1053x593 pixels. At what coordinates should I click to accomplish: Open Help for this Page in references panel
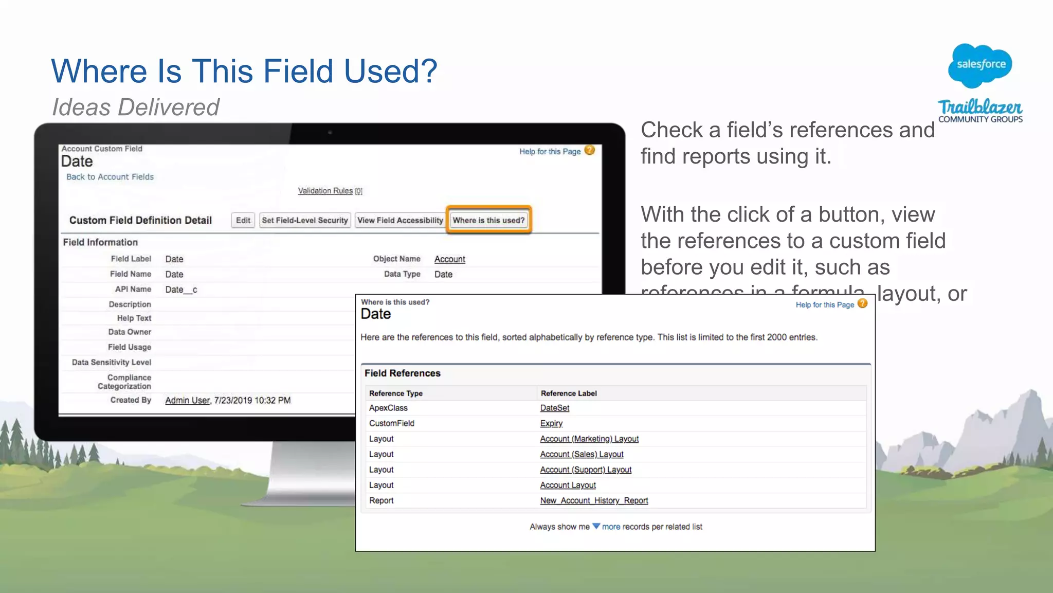(x=825, y=304)
